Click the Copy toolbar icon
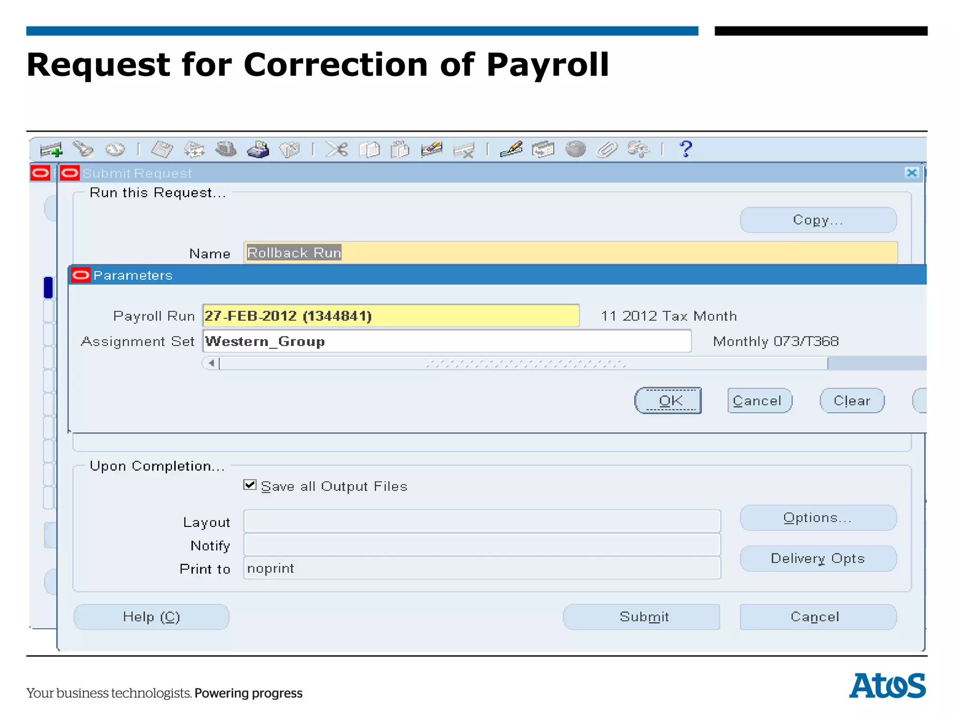 coord(369,149)
